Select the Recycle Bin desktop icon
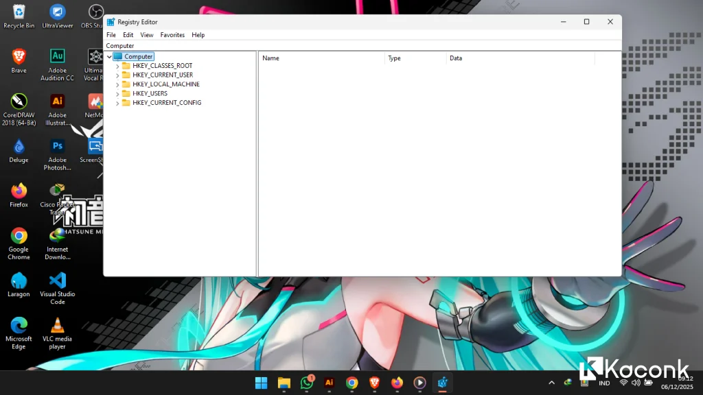Image resolution: width=703 pixels, height=395 pixels. (19, 16)
